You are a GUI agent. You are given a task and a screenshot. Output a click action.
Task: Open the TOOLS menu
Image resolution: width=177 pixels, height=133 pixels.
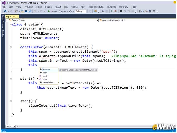(x=74, y=7)
